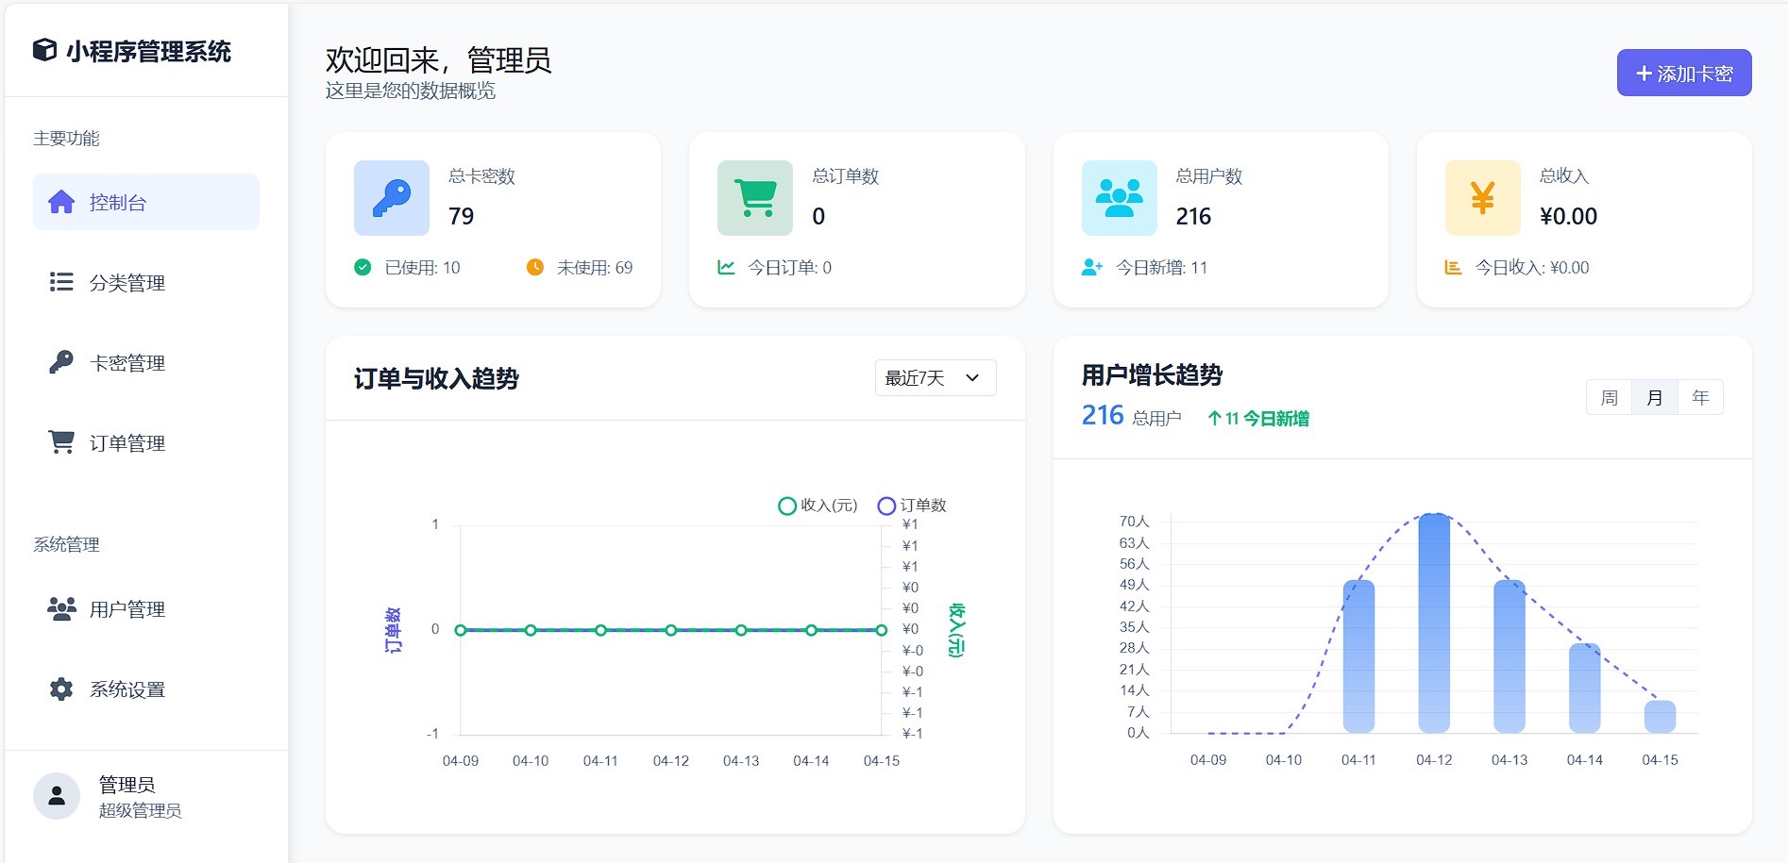Select 月 view in user growth chart
This screenshot has width=1788, height=863.
(1654, 398)
